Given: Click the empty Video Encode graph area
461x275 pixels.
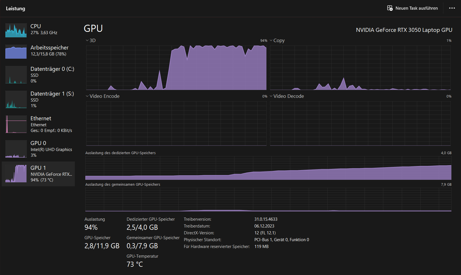Looking at the screenshot, I should (176, 123).
